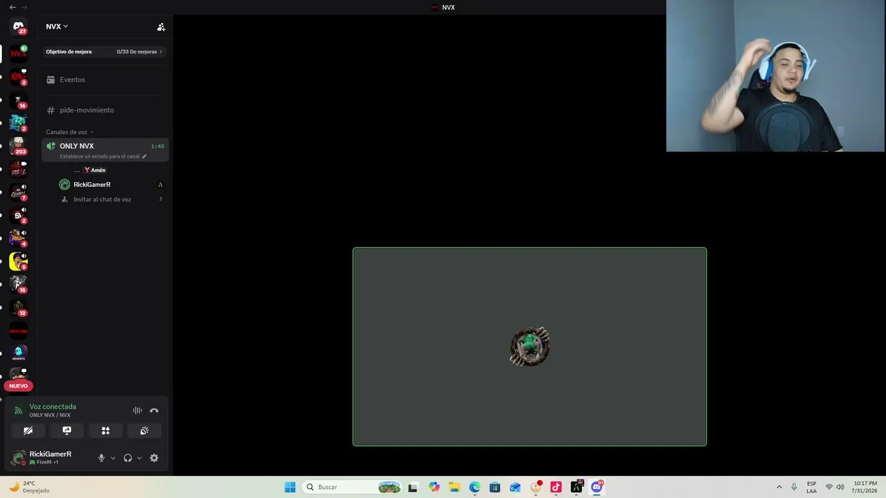Click Establece un estado para el canal
Viewport: 886px width, 498px height.
tap(100, 156)
